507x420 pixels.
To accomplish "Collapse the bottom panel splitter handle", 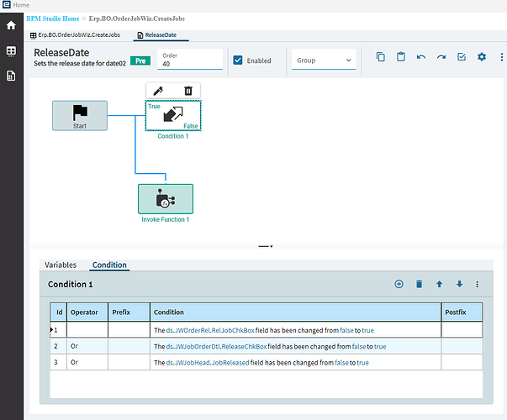I will tap(266, 246).
